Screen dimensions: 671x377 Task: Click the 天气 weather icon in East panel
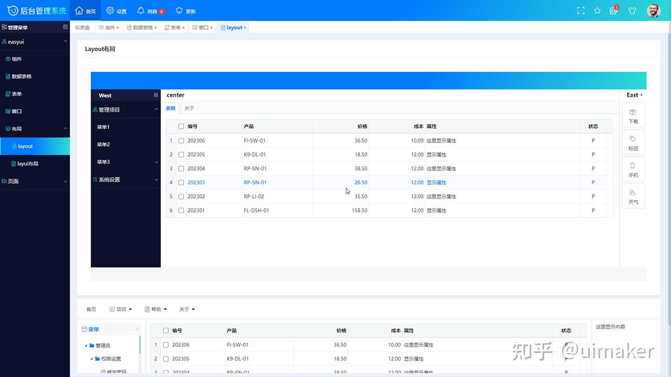[x=633, y=195]
